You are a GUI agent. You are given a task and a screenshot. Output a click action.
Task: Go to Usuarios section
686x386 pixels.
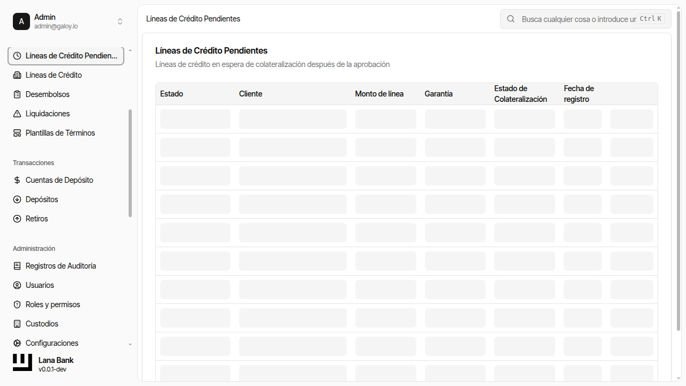(40, 285)
